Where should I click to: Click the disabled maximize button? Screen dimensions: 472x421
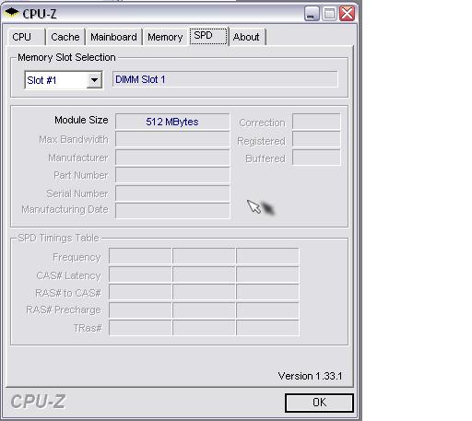click(329, 14)
